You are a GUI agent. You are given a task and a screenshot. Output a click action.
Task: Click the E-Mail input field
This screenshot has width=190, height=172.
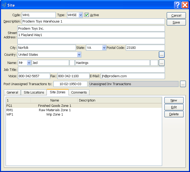tap(133, 76)
